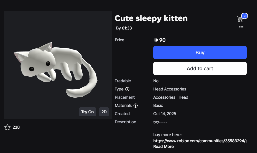Click the title Cute sleepy kitten
This screenshot has height=153, width=257.
point(151,18)
